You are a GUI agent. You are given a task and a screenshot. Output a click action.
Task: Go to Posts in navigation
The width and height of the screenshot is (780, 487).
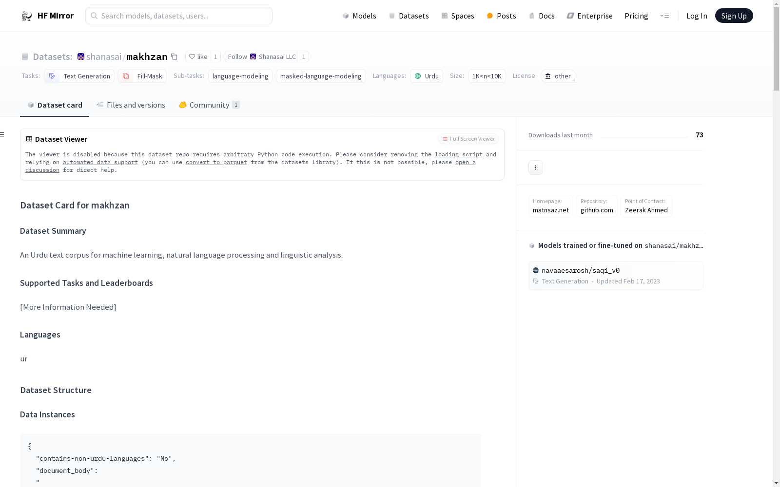coord(501,16)
